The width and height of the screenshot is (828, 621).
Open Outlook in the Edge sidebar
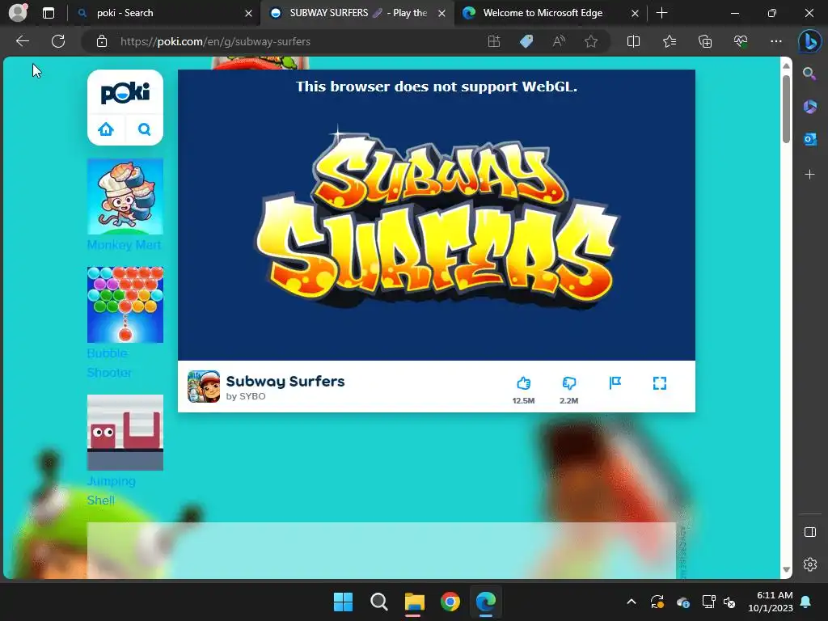[809, 139]
